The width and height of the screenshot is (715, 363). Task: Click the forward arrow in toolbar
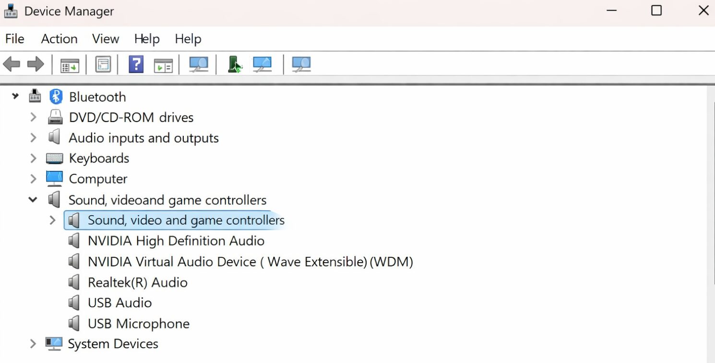(x=36, y=64)
